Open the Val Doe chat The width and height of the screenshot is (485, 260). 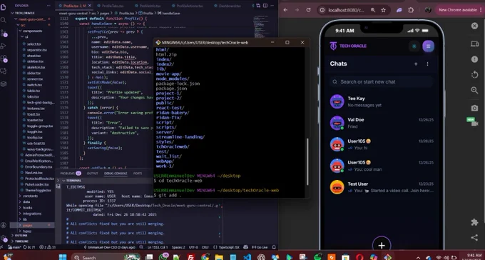click(x=381, y=123)
